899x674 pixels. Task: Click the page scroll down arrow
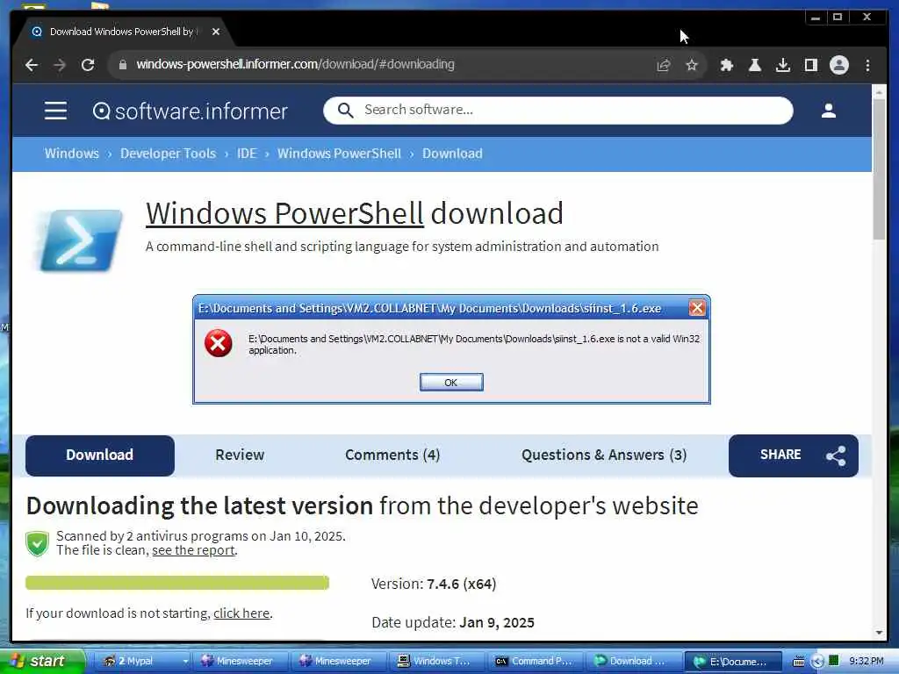coord(879,633)
